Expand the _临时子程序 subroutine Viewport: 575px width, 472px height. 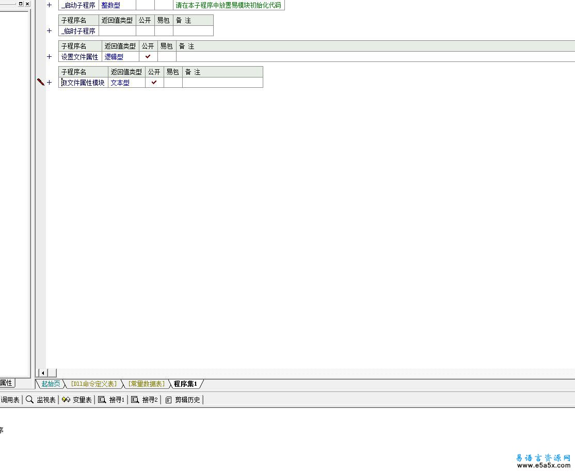(x=50, y=31)
